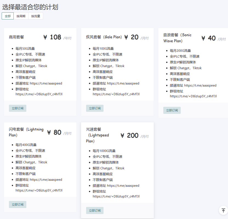228x219 pixels.
Task: Click the channel URL in 商用套餐 card
Action: click(46, 83)
